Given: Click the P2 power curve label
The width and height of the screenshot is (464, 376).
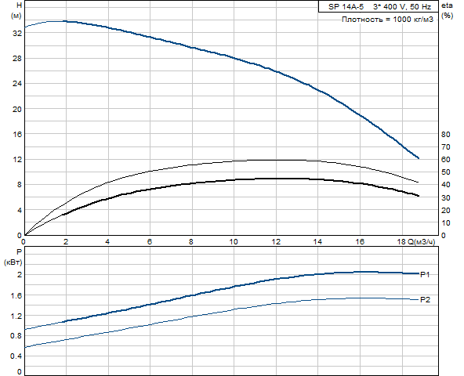Looking at the screenshot, I should [x=425, y=300].
